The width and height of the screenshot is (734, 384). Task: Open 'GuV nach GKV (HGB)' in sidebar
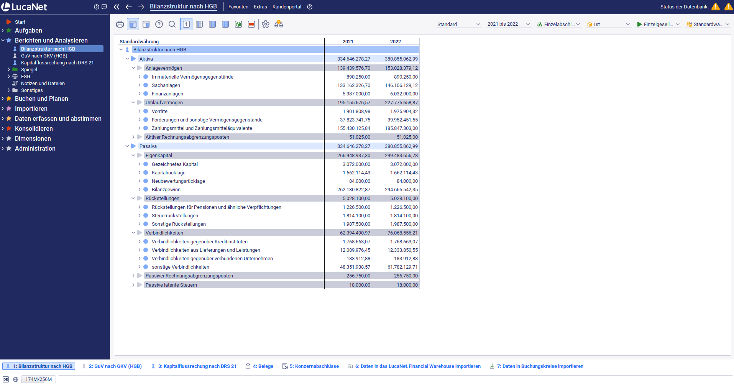pos(44,56)
